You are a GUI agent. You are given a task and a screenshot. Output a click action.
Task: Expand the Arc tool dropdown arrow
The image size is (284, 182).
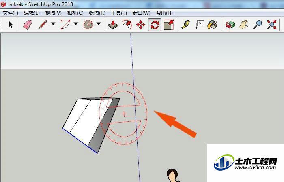[x=76, y=23]
